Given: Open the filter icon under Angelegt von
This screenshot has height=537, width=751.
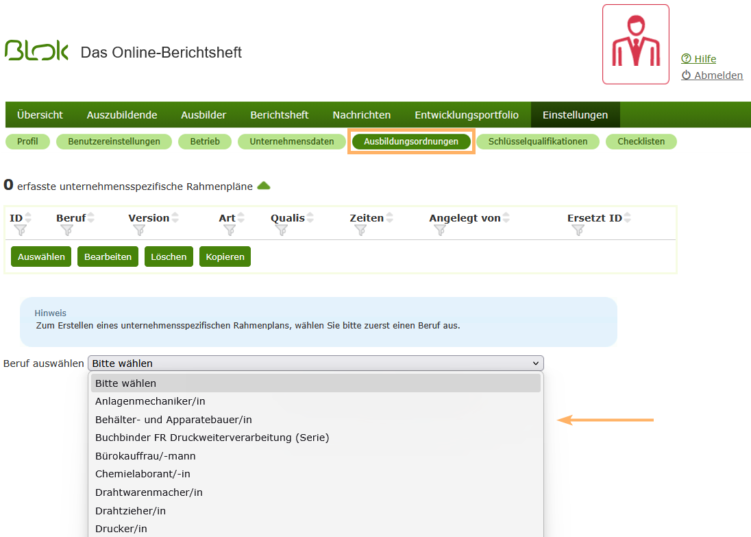Looking at the screenshot, I should coord(440,230).
